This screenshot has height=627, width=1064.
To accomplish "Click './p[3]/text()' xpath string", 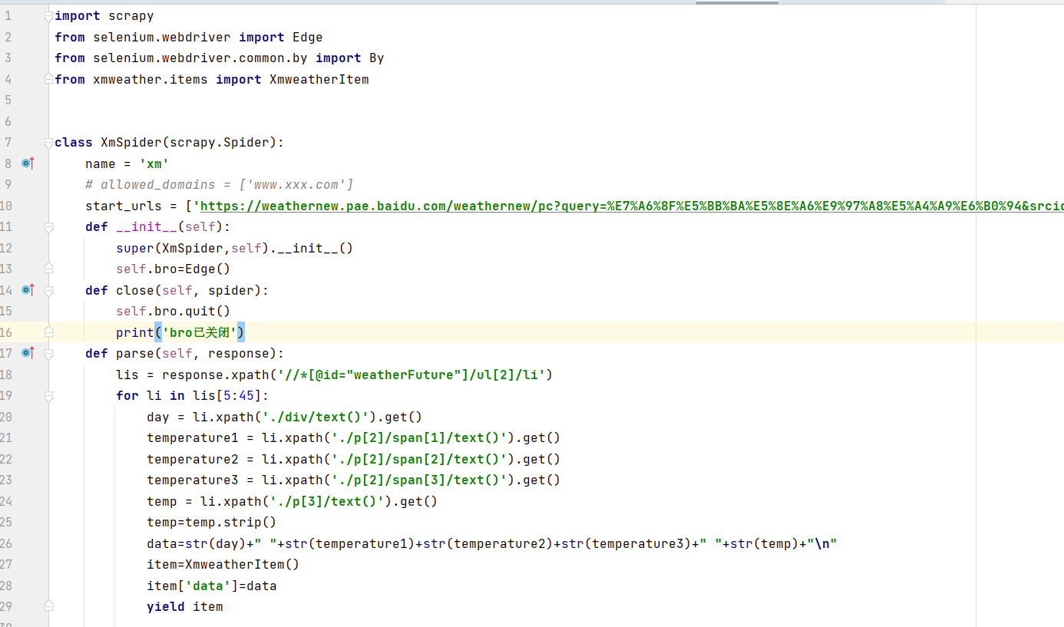I will pyautogui.click(x=327, y=501).
